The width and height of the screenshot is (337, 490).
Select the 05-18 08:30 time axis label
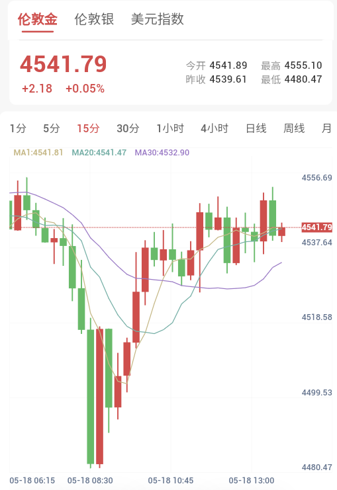click(90, 481)
